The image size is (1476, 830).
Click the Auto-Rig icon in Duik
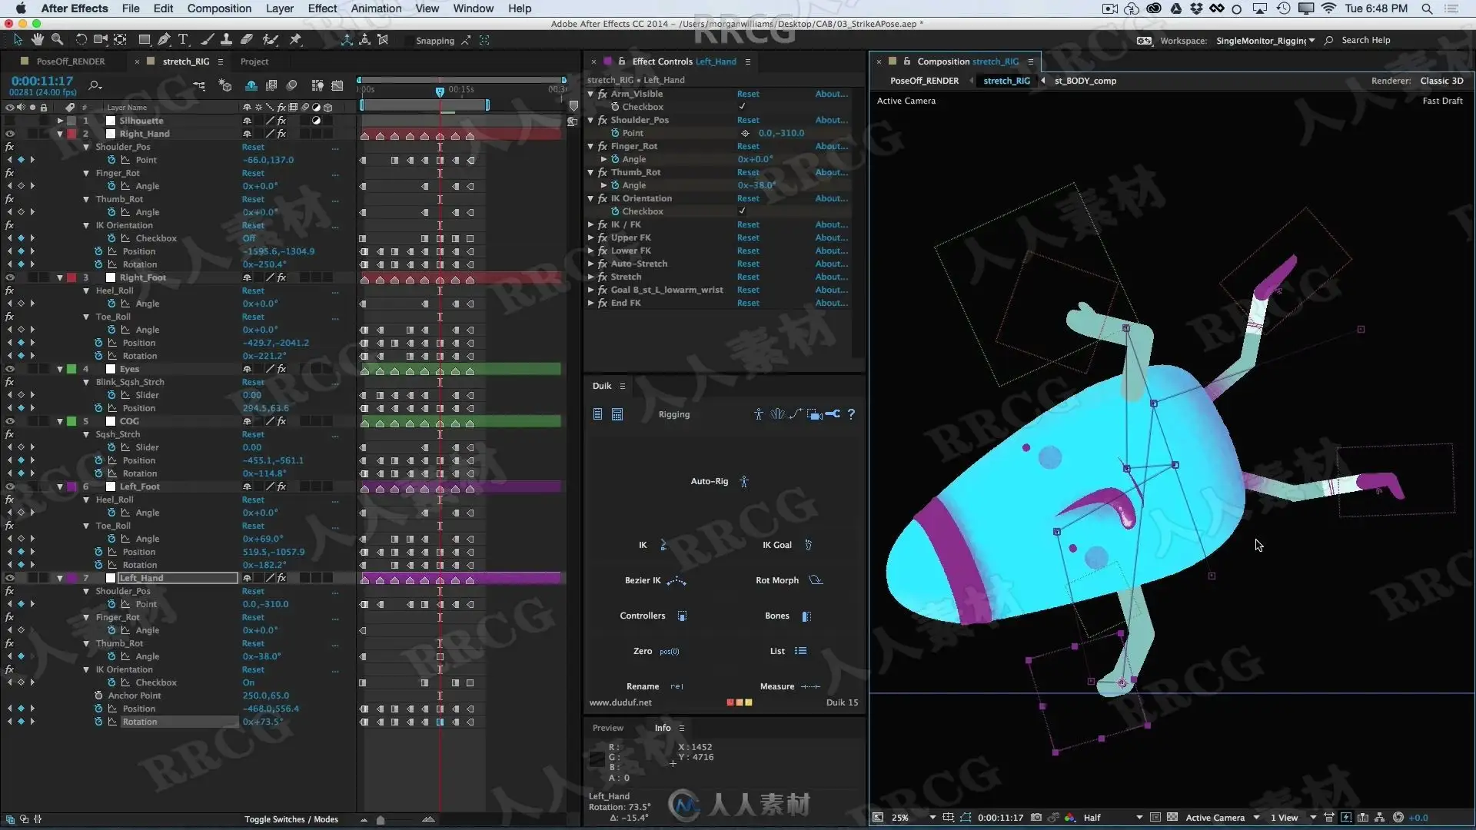point(743,482)
